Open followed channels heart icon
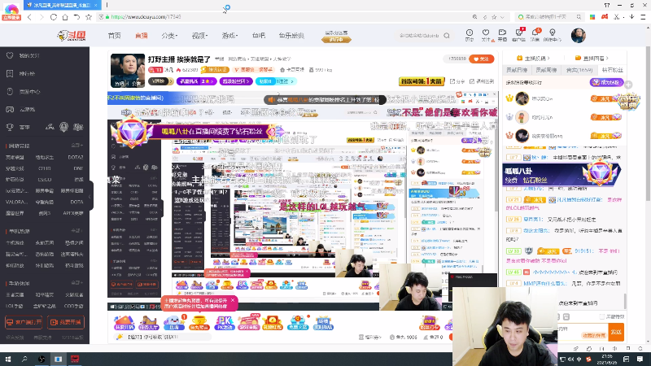The width and height of the screenshot is (651, 366). (x=486, y=35)
